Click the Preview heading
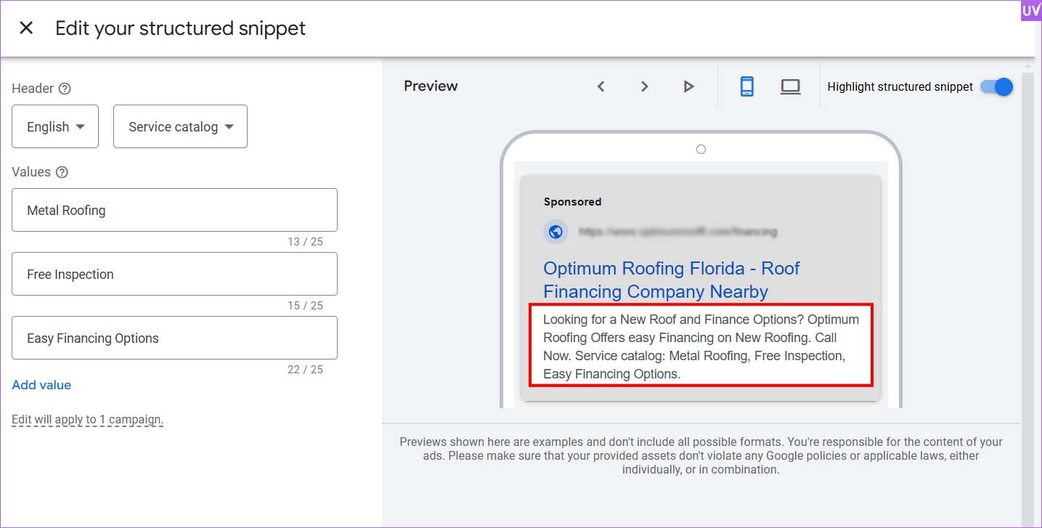This screenshot has height=528, width=1042. point(431,86)
